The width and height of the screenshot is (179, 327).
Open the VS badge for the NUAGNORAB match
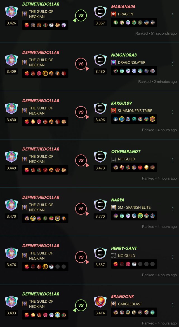coord(81,64)
